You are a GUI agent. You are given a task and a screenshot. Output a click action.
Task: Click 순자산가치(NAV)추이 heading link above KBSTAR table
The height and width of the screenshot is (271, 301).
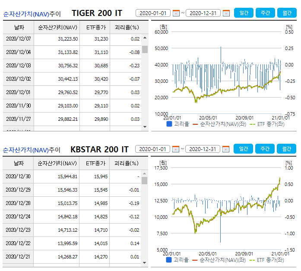coord(32,150)
